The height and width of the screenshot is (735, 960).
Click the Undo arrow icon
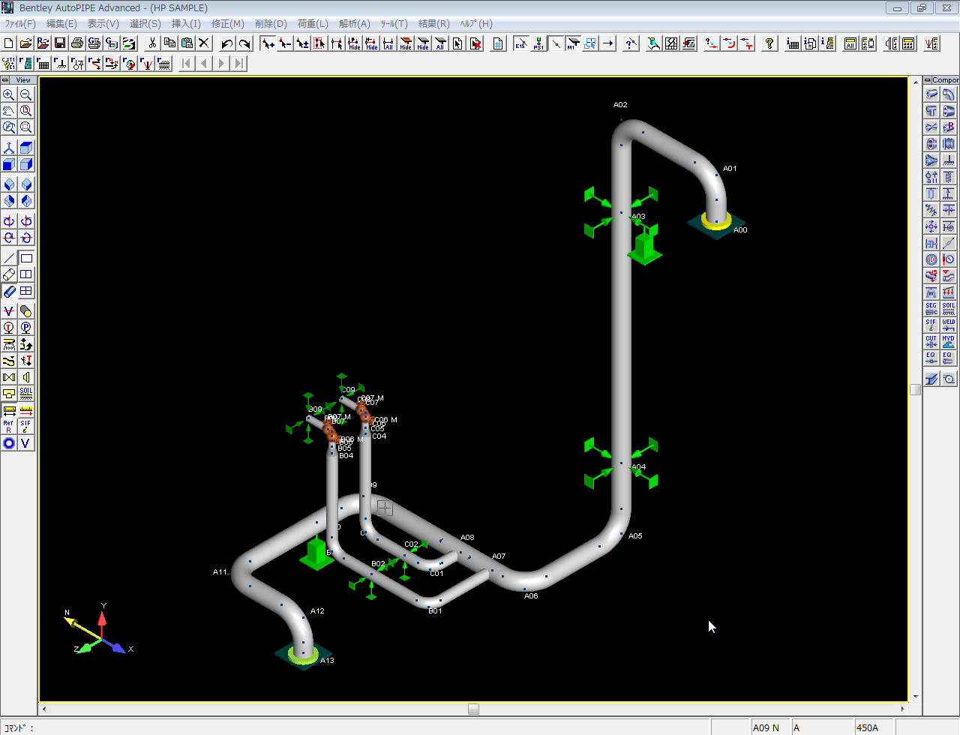pyautogui.click(x=226, y=43)
